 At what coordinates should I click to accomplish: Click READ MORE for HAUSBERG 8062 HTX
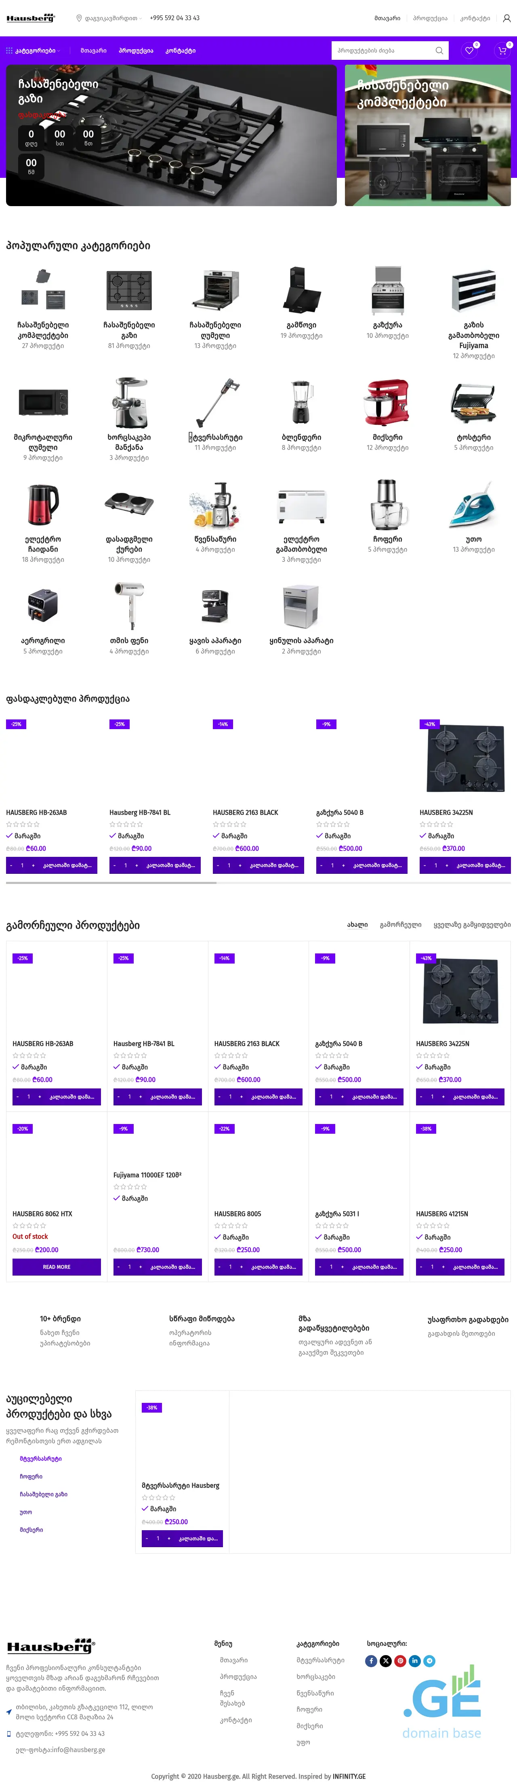point(57,1267)
